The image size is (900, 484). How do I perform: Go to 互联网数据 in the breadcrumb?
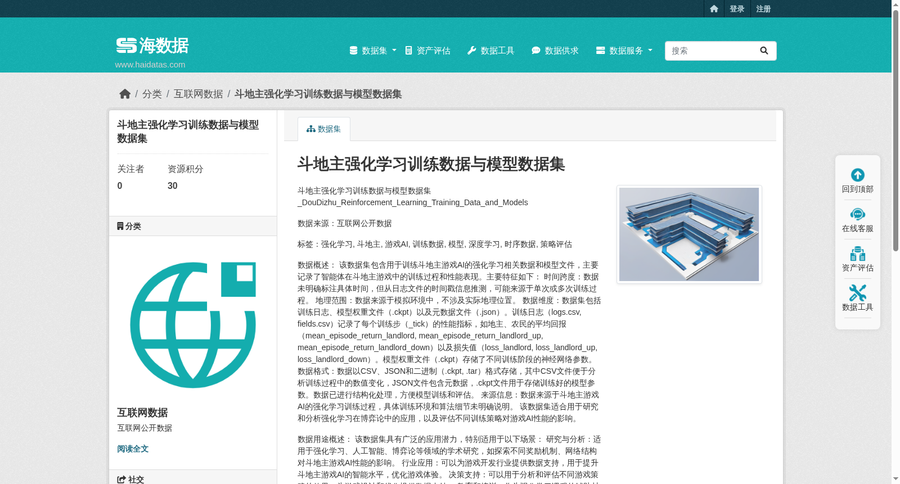pos(198,94)
